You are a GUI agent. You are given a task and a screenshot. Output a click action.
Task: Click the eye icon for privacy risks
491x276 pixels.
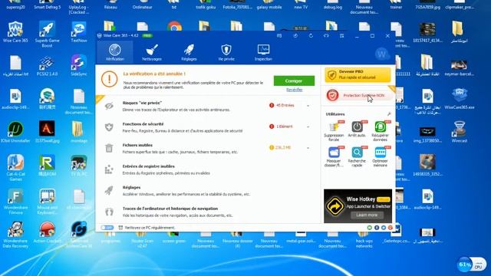click(109, 106)
